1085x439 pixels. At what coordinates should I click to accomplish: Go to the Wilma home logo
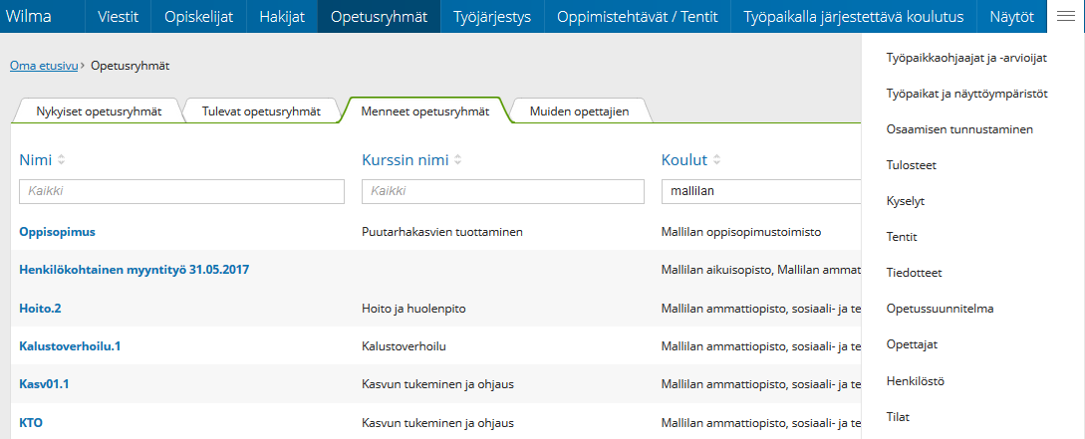pos(28,17)
